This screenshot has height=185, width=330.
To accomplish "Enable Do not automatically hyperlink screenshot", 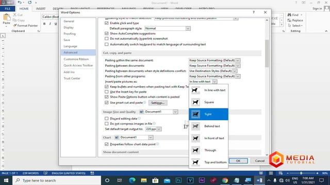I will point(107,39).
